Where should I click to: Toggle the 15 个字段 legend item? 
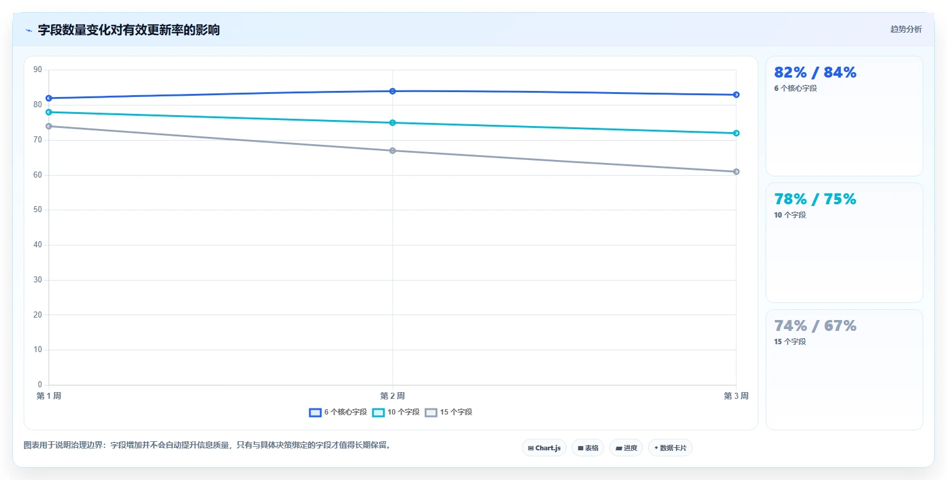(448, 413)
